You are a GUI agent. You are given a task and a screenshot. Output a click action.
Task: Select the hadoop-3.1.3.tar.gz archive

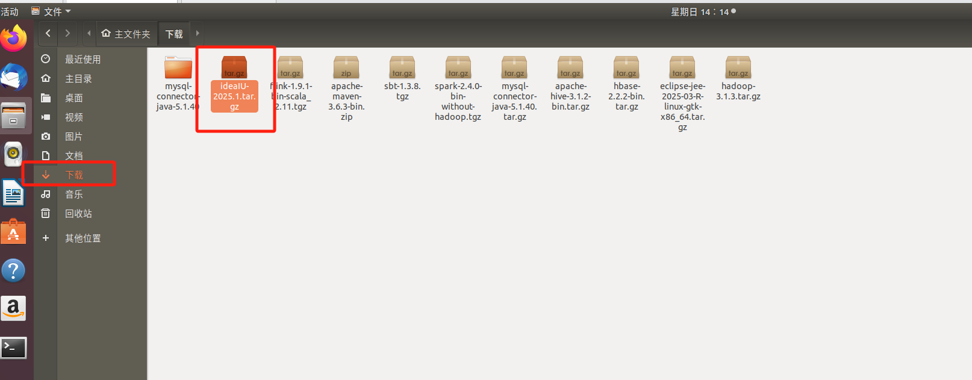[x=738, y=67]
